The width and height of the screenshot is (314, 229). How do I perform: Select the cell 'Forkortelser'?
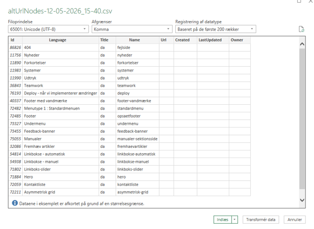pos(60,63)
